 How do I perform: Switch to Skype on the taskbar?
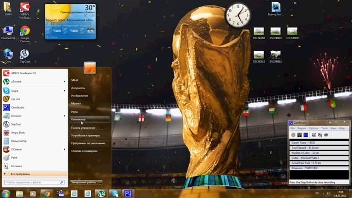115,194
